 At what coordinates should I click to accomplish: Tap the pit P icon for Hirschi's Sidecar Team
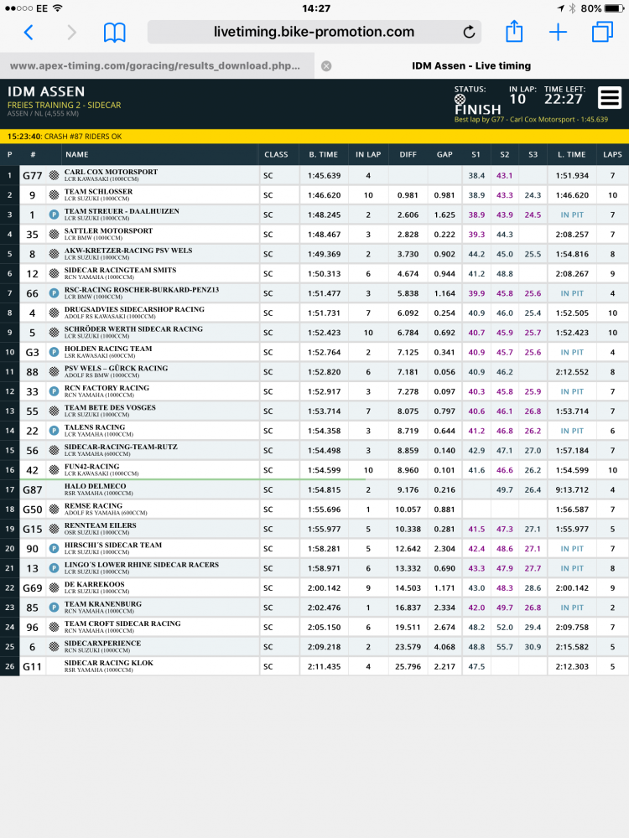(x=54, y=548)
